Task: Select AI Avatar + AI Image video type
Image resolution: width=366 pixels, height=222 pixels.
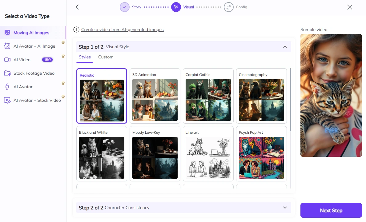Action: (33, 46)
